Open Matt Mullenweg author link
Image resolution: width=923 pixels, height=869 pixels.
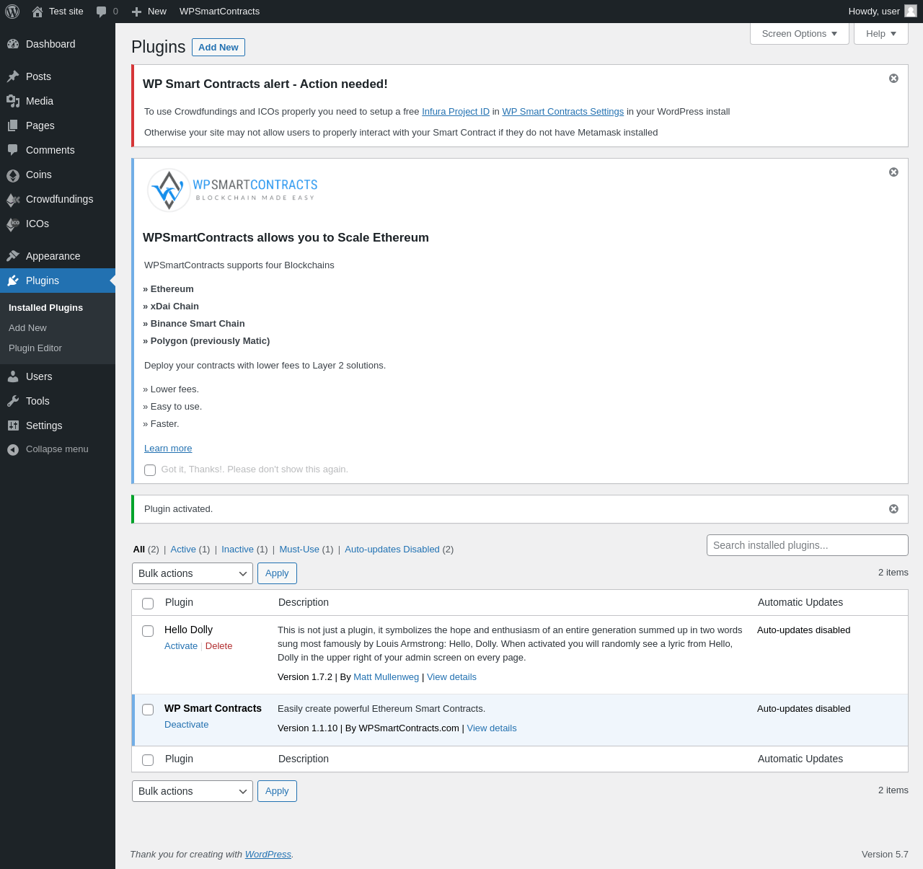tap(386, 676)
